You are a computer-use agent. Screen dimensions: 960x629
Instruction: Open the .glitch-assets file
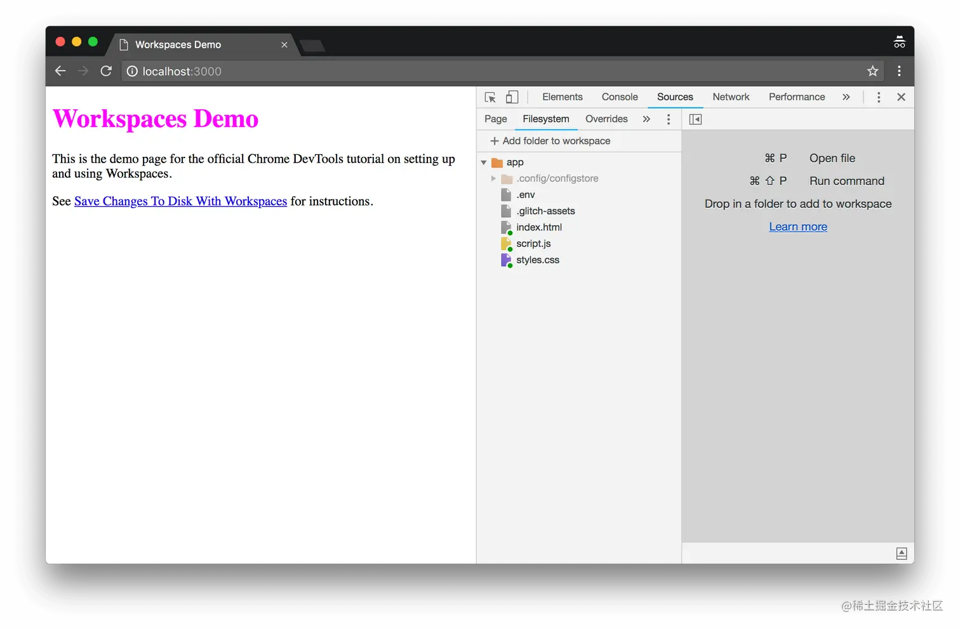pos(545,211)
